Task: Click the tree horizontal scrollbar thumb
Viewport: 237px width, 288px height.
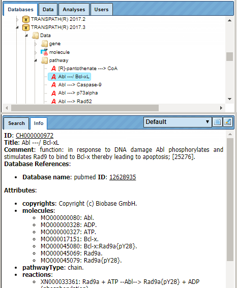Action: coord(85,108)
